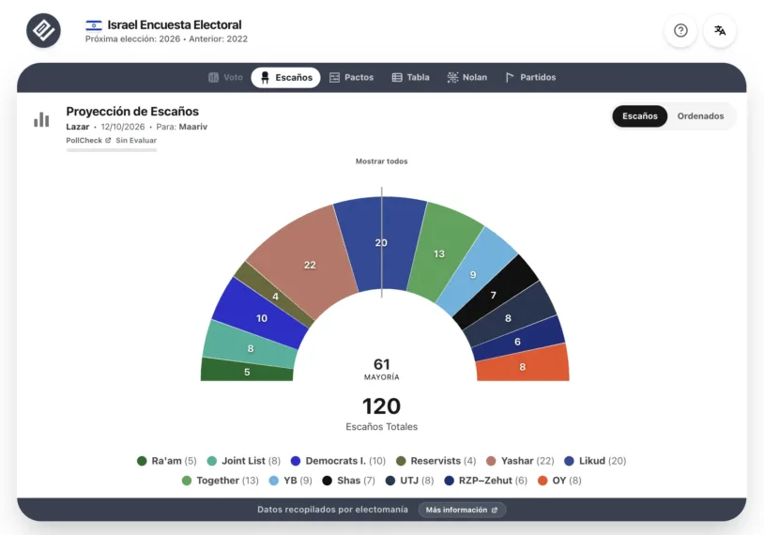Click the Voto ballot icon
Viewport: 764px width, 535px height.
click(x=213, y=78)
